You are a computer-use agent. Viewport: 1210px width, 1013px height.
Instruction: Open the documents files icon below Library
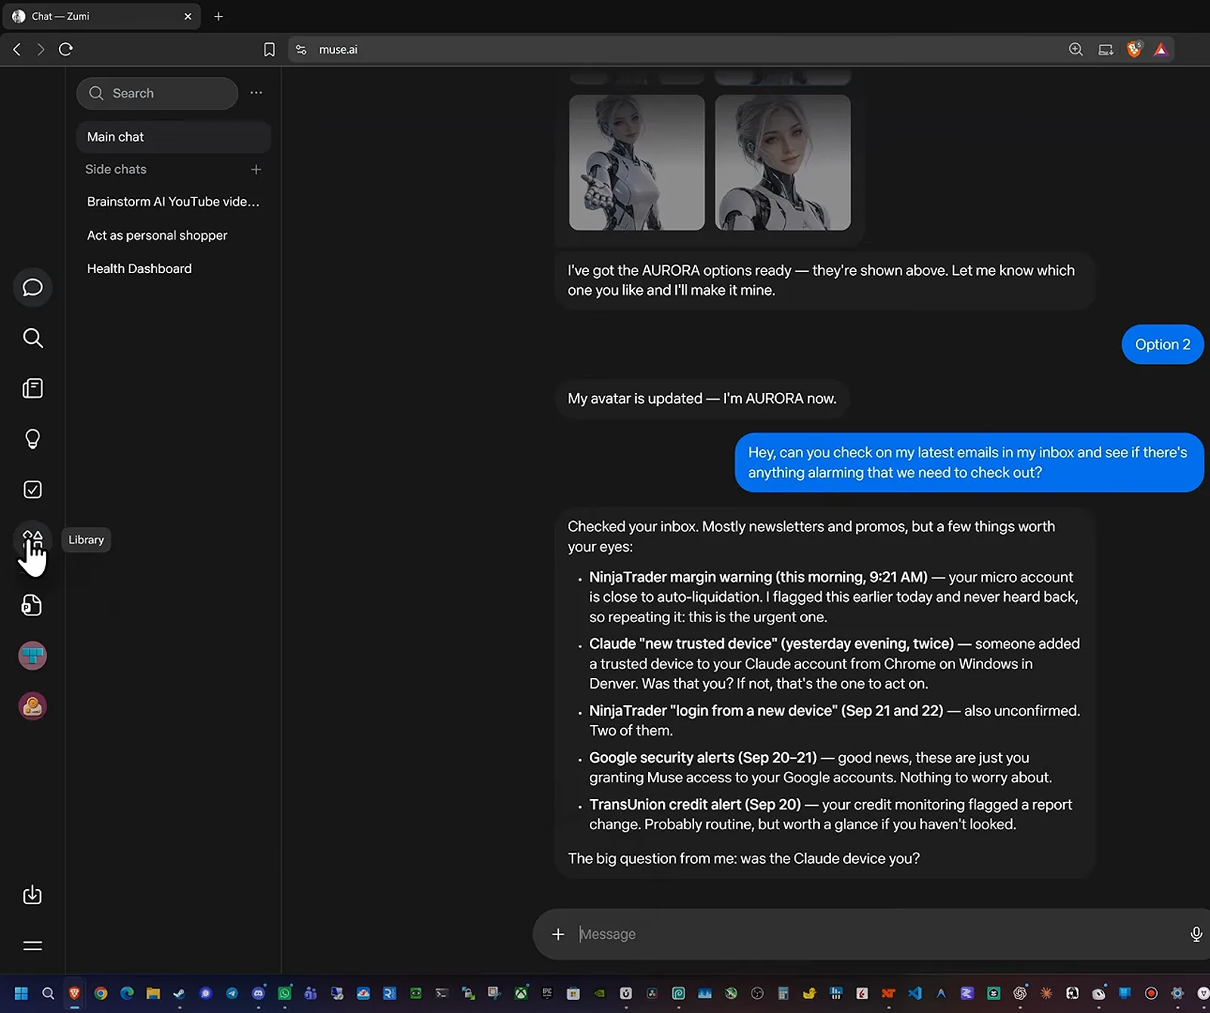click(33, 606)
